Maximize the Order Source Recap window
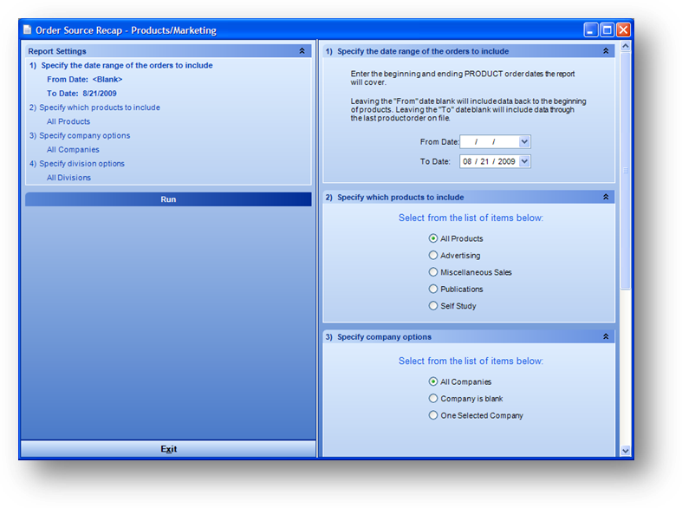 coord(607,30)
